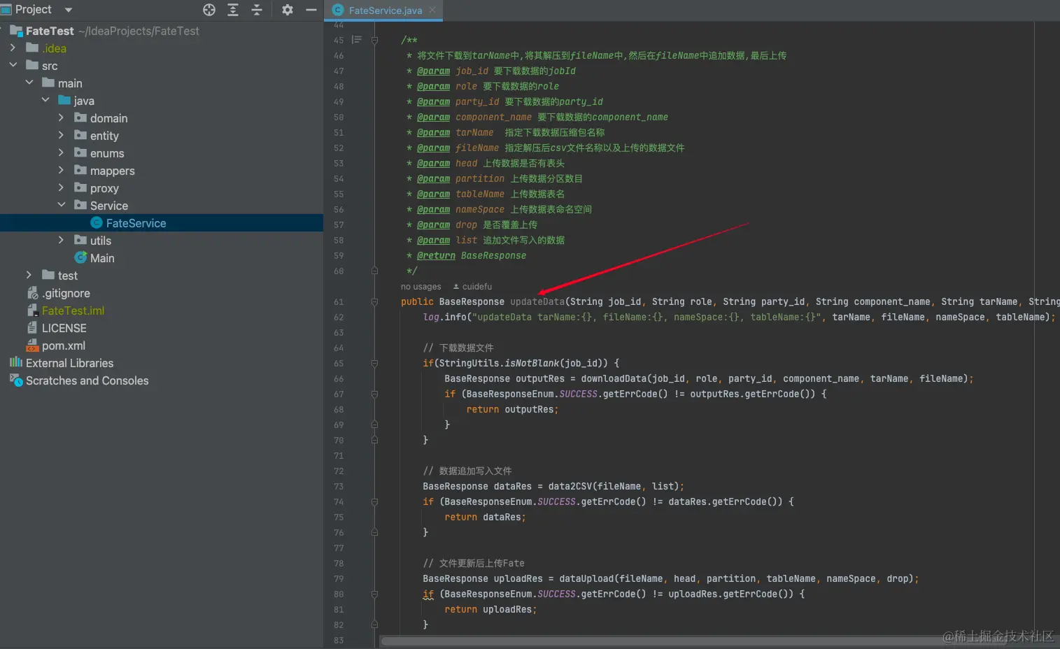Click 'return uploadRes;' on line 81

tap(490, 610)
